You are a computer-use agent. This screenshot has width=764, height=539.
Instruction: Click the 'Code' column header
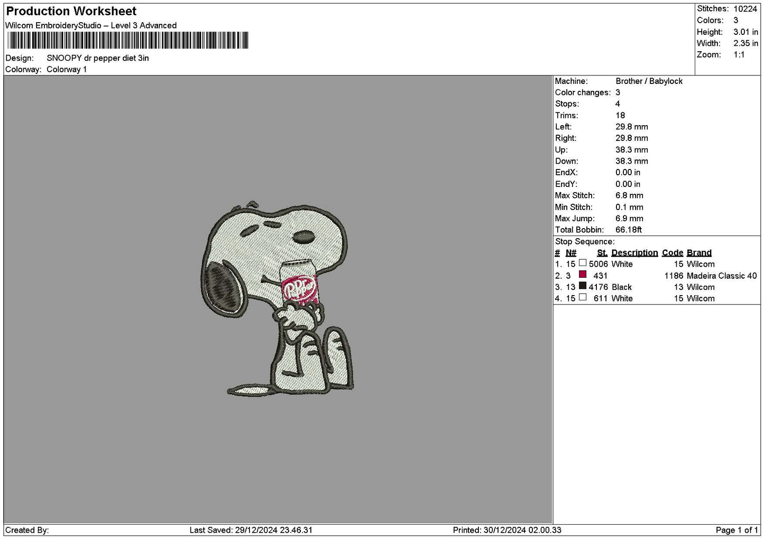(x=673, y=253)
